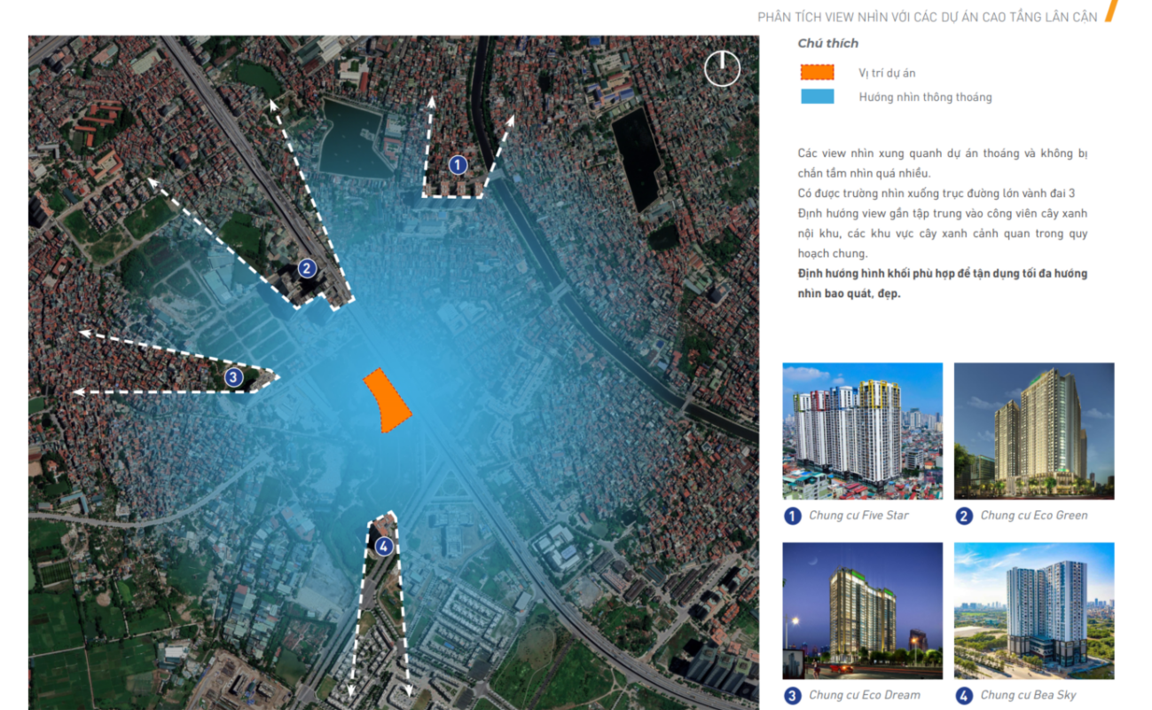Viewport: 1152px width, 710px height.
Task: Click the Chung cư Bea Sky caption text
Action: click(1028, 696)
